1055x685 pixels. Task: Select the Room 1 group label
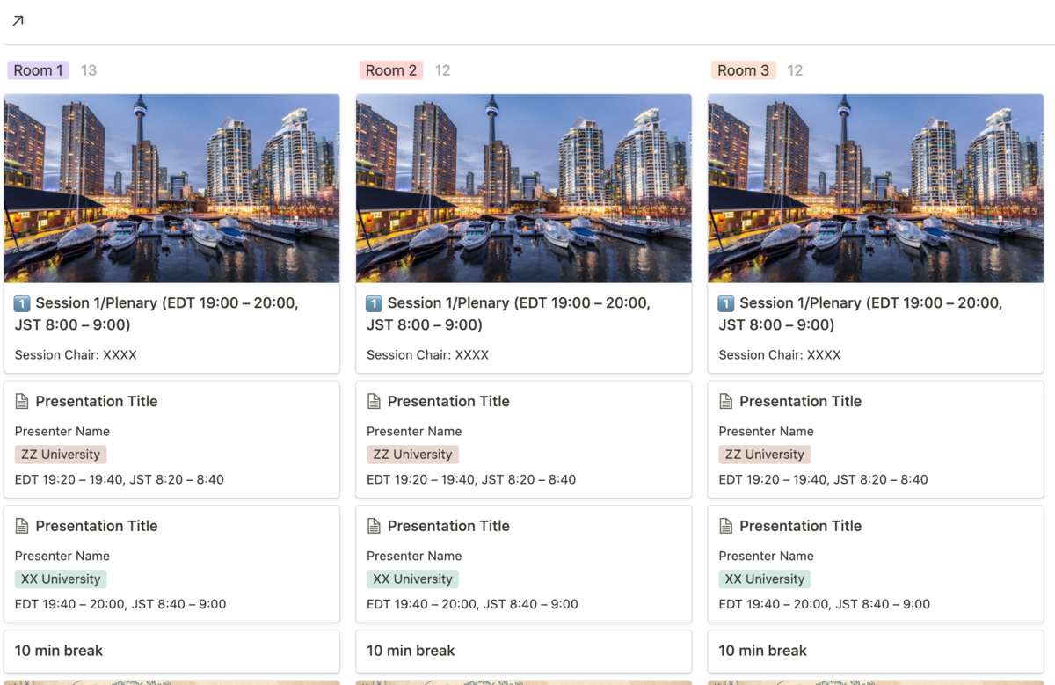(x=38, y=70)
